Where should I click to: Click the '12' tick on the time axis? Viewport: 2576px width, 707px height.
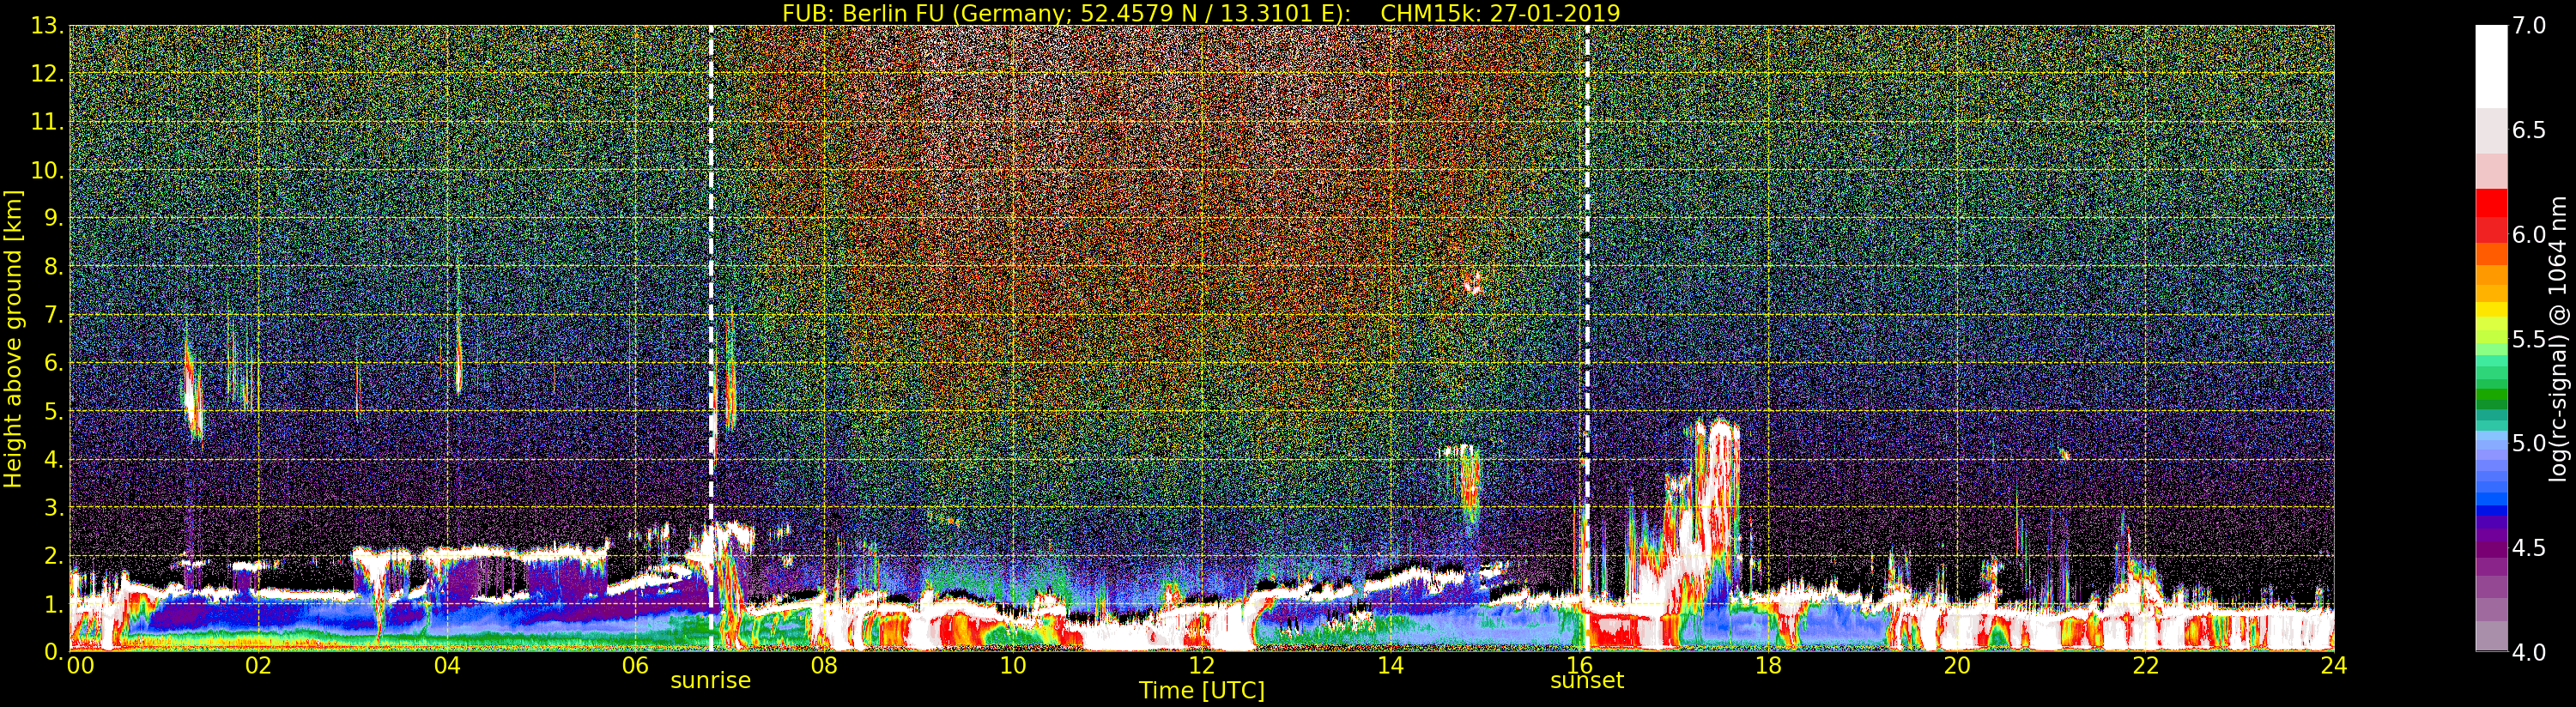[1201, 665]
